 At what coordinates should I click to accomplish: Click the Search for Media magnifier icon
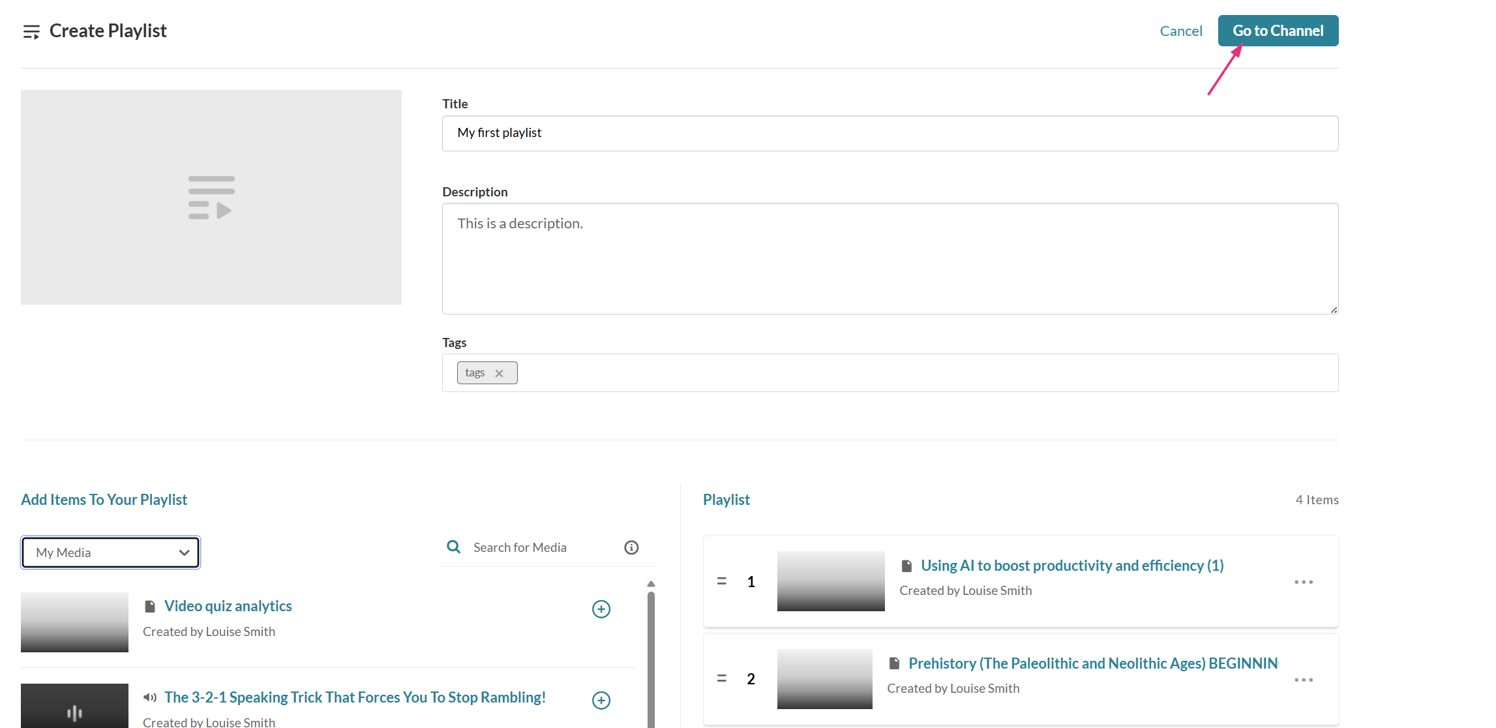[x=453, y=547]
